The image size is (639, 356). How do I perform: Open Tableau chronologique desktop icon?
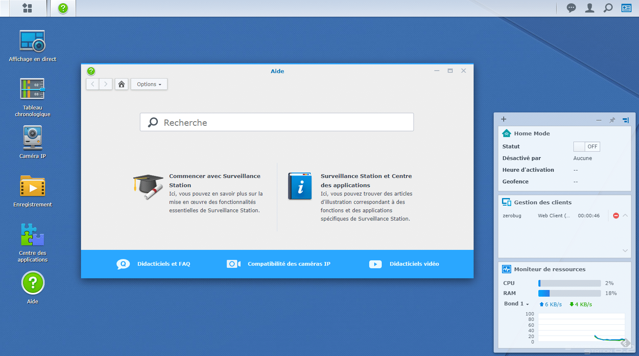pos(33,98)
